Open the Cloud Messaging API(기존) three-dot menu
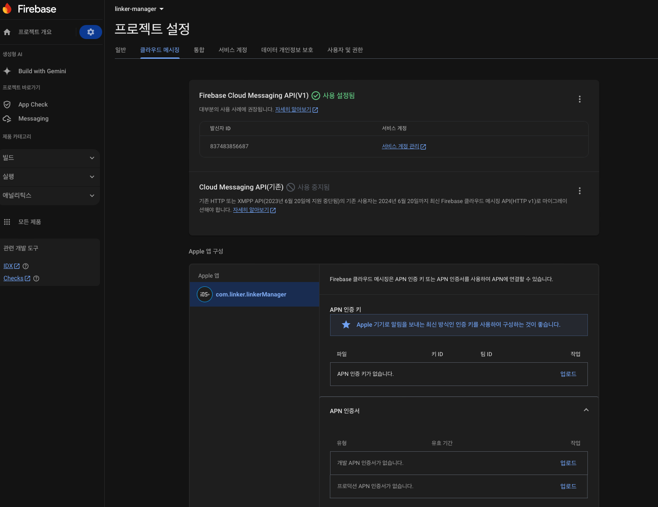 pyautogui.click(x=580, y=191)
